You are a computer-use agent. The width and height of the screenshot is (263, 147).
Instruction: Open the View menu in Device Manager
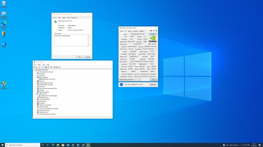pos(44,65)
